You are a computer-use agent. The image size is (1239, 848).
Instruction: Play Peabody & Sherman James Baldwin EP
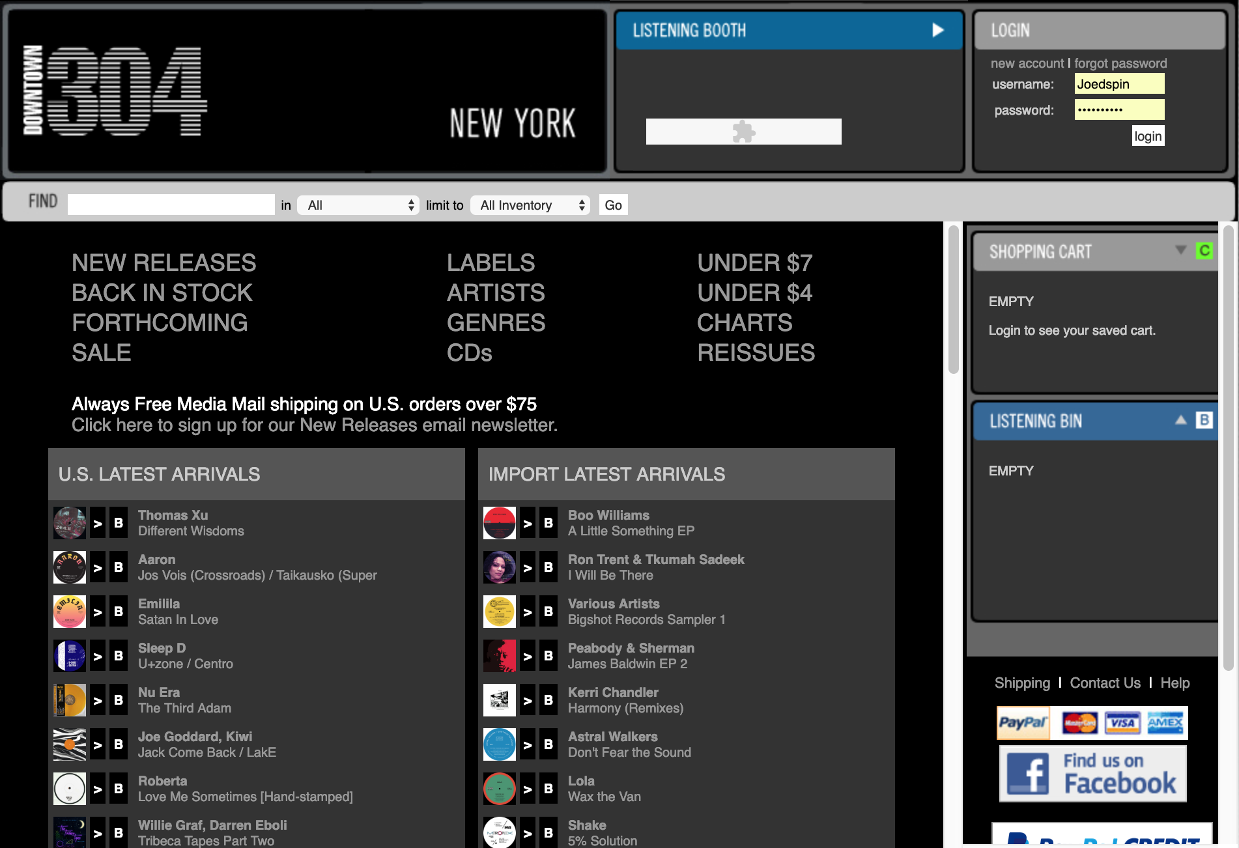click(x=528, y=656)
